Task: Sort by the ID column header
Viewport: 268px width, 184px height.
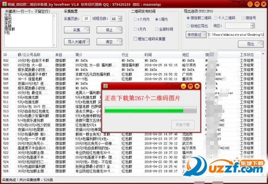Action: tap(9, 55)
